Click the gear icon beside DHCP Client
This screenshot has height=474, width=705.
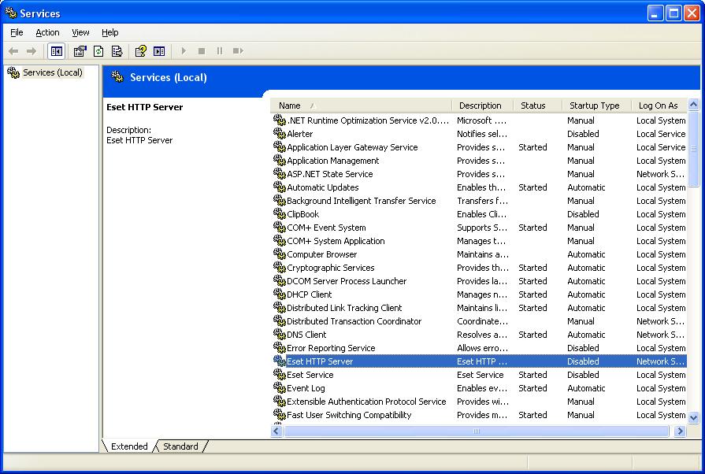pos(280,294)
